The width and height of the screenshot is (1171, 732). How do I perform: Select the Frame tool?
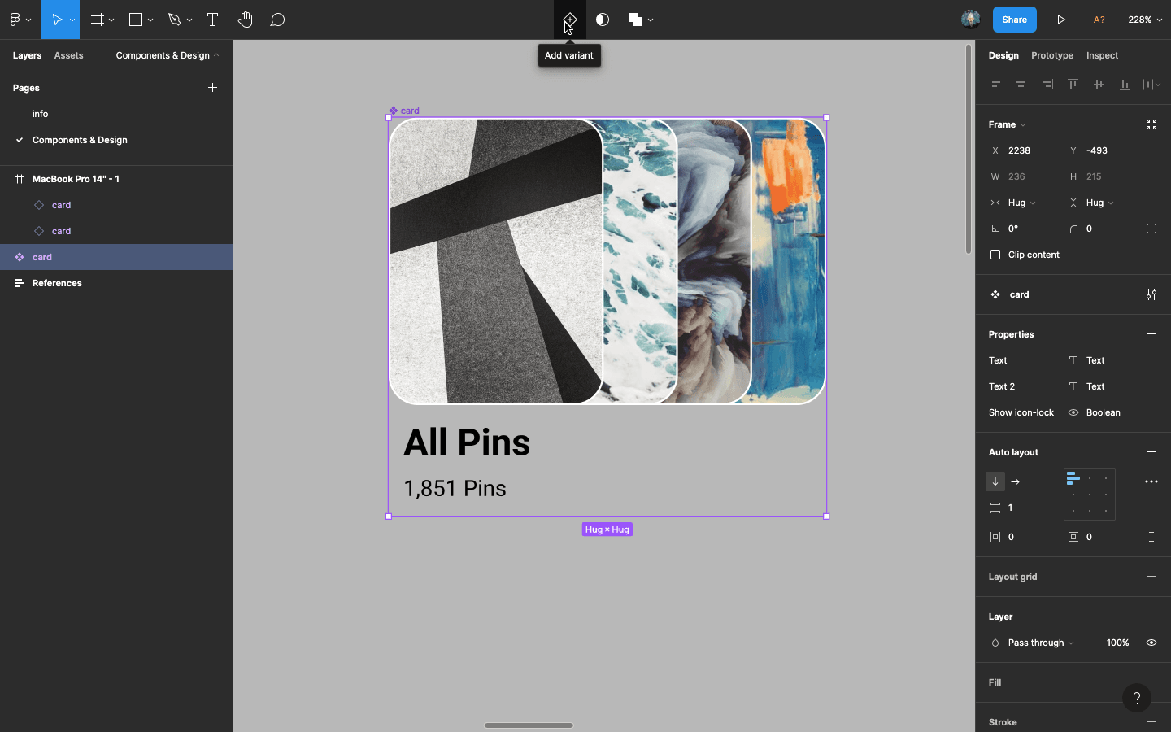pos(98,20)
